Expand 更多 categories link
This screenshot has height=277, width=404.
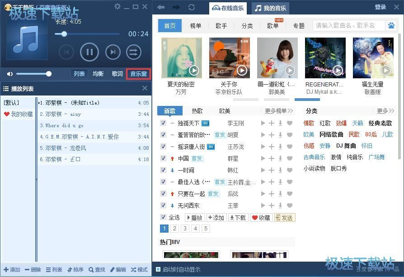[385, 111]
